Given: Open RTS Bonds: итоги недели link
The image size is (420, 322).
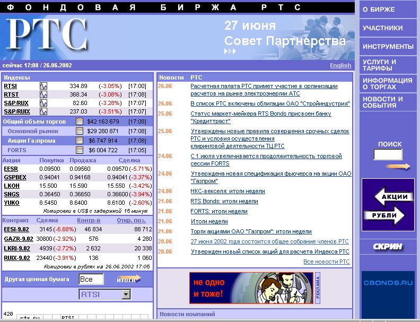Looking at the screenshot, I should click(224, 201).
